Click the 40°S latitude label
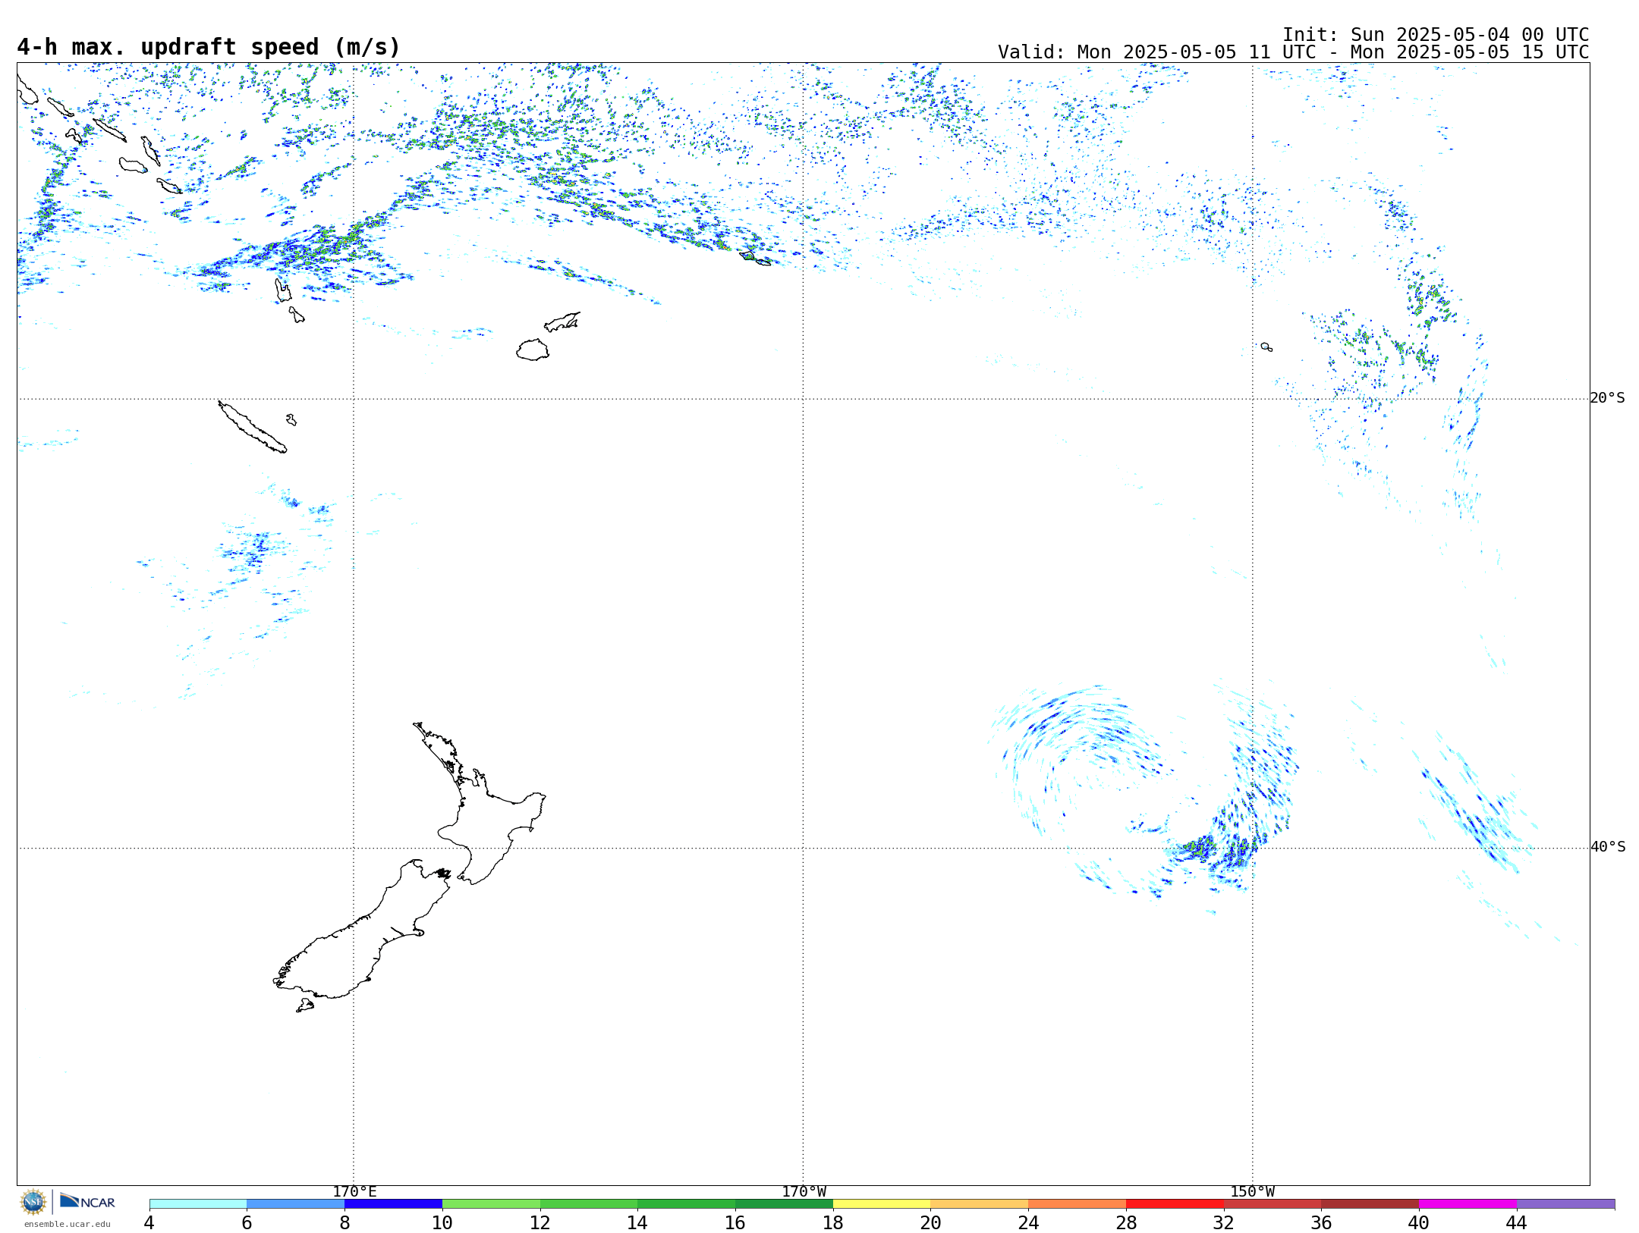 (1607, 847)
